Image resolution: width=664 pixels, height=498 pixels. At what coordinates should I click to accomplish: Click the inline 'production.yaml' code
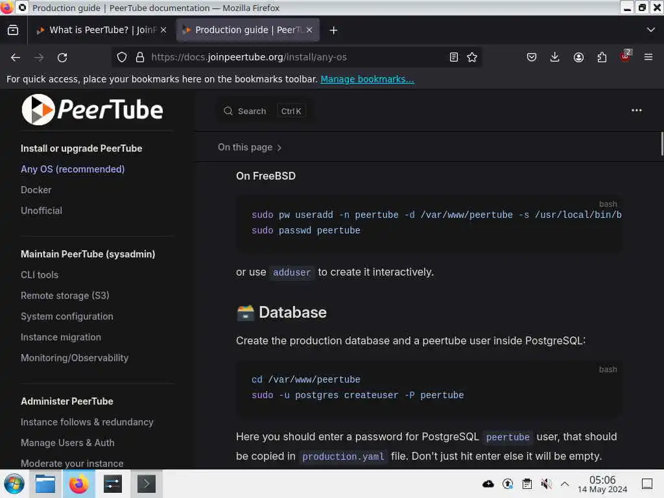point(343,456)
